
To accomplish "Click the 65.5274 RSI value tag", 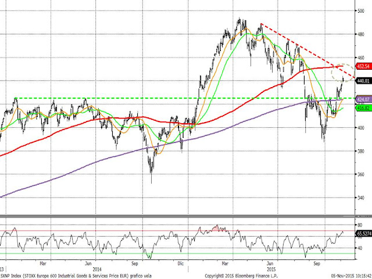I will coord(364,234).
